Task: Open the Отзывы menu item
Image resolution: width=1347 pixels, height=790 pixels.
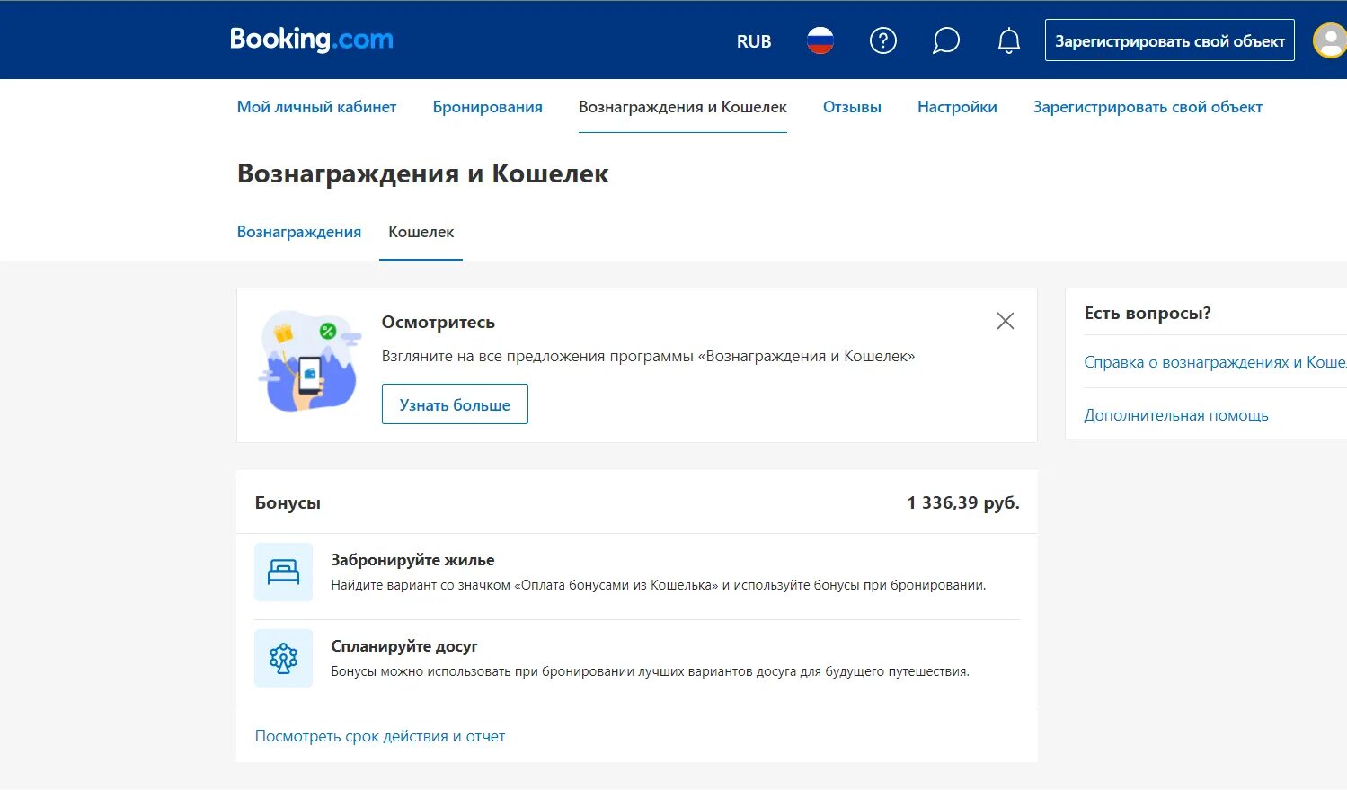Action: 852,107
